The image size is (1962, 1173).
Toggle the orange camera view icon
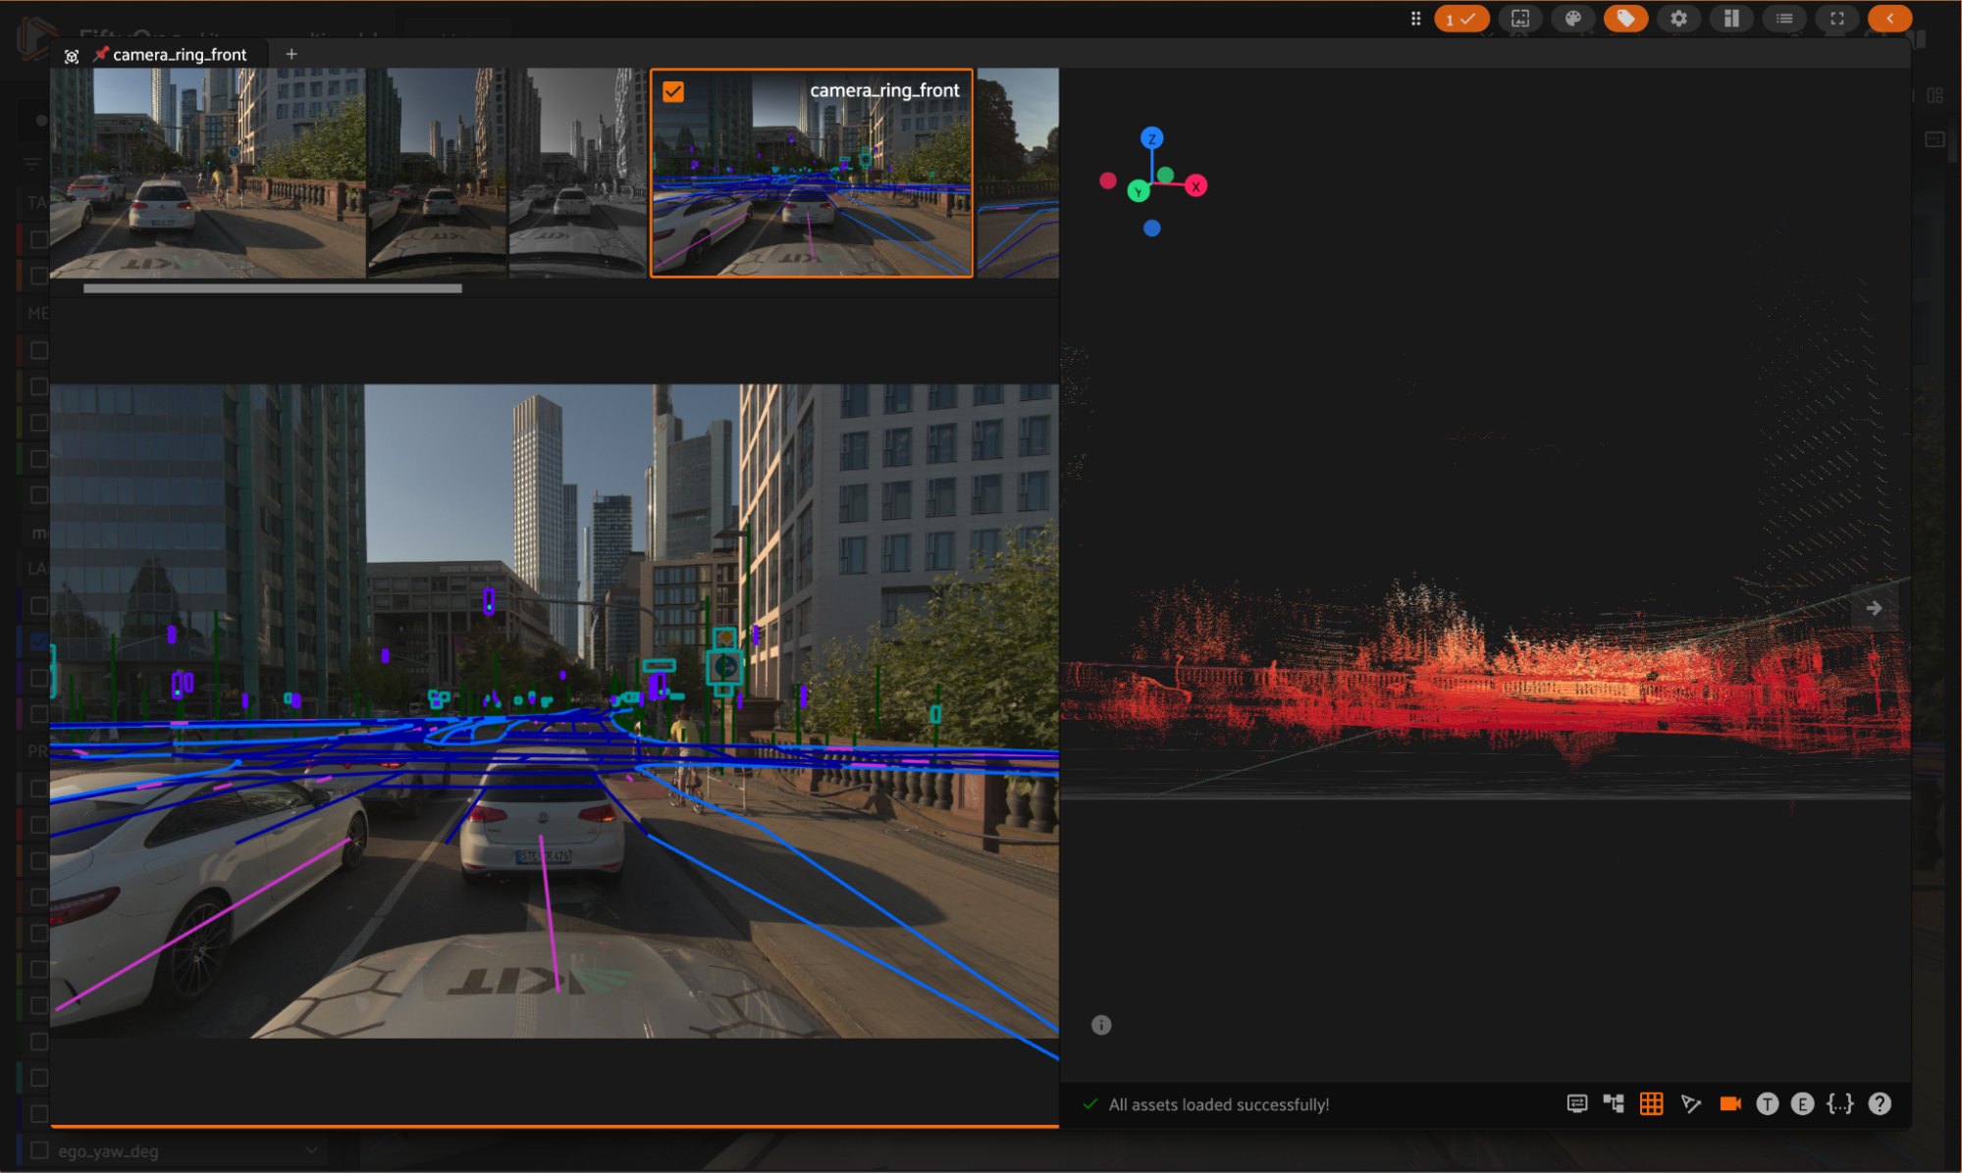[x=1729, y=1104]
